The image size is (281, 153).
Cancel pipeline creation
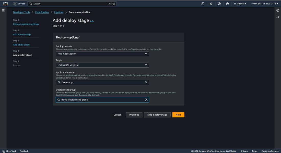pyautogui.click(x=117, y=115)
